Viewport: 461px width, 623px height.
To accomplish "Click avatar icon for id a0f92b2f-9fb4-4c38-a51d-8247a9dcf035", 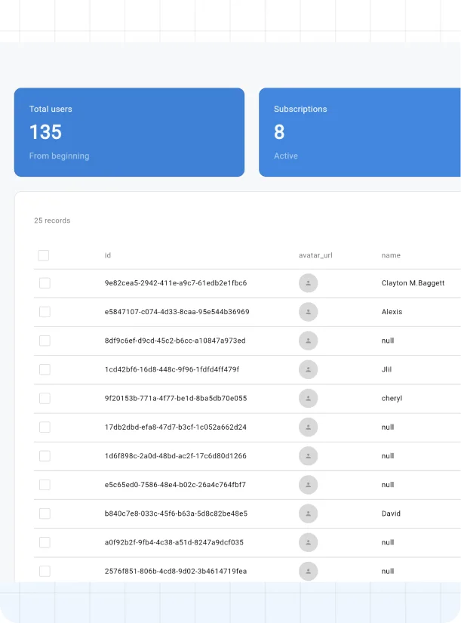I will (308, 542).
